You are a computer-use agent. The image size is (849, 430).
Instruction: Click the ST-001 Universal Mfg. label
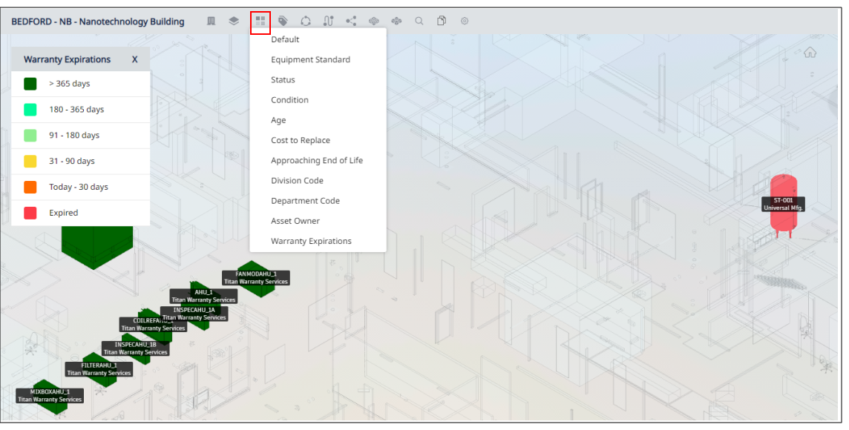coord(783,204)
